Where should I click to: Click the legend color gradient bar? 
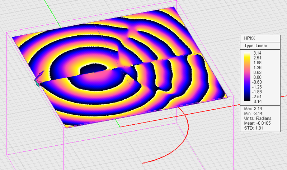[x=247, y=77]
